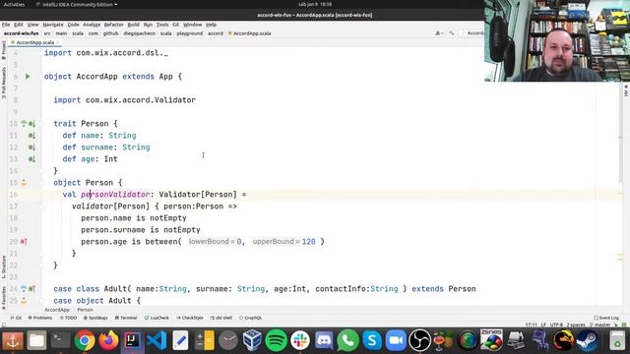Click Activities in the top bar
Image resolution: width=630 pixels, height=354 pixels.
(x=14, y=4)
